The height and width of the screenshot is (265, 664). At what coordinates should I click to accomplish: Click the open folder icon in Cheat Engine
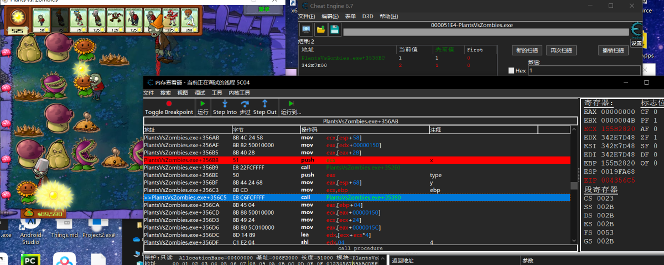[x=320, y=29]
